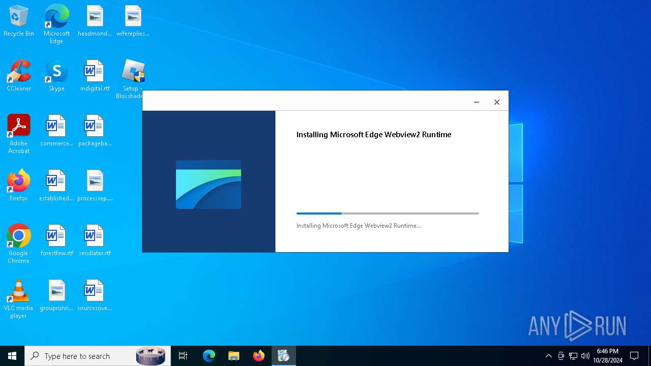The image size is (651, 366).
Task: Select the packageba document file icon
Action: click(95, 131)
